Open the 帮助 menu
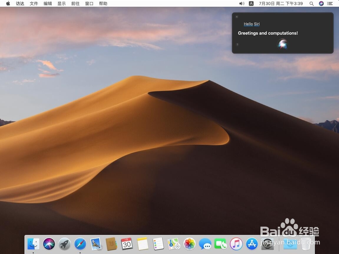 click(x=103, y=3)
